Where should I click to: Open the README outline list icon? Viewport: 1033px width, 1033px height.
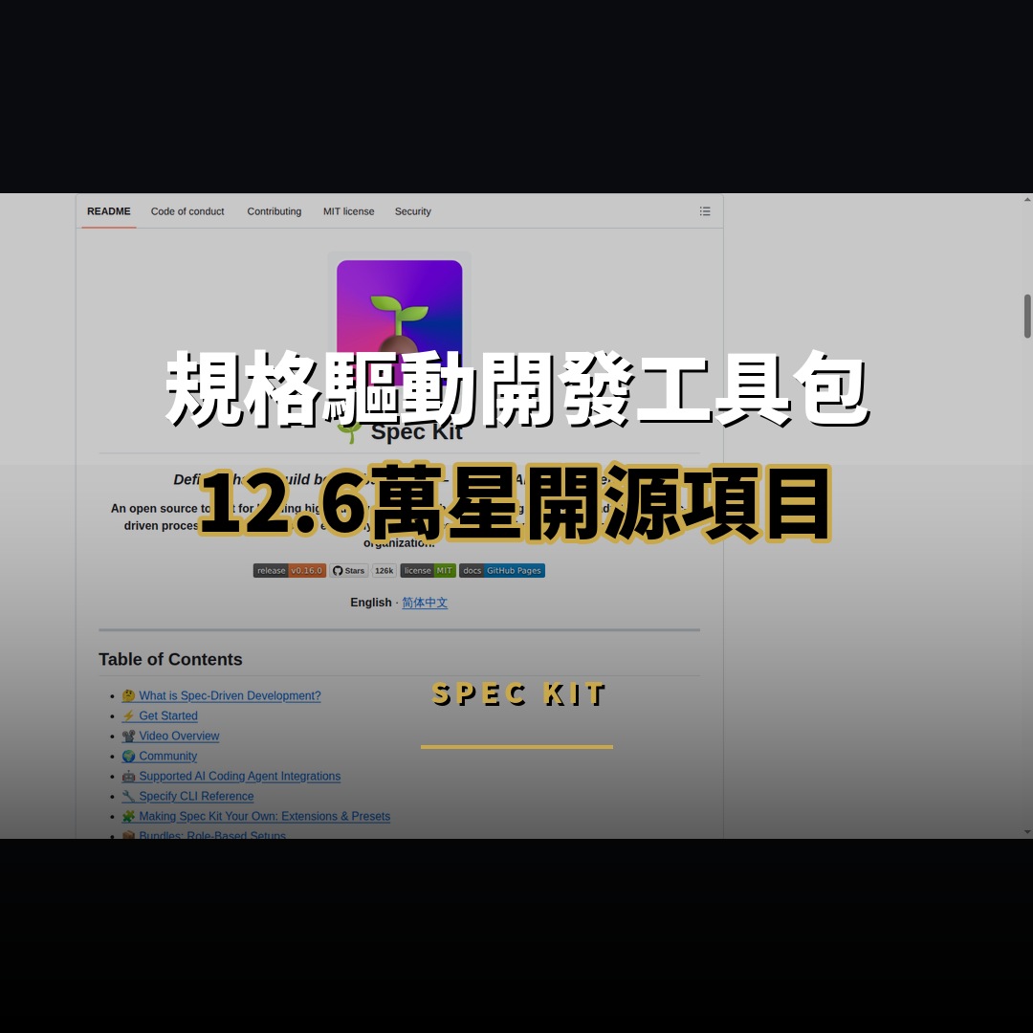[705, 211]
